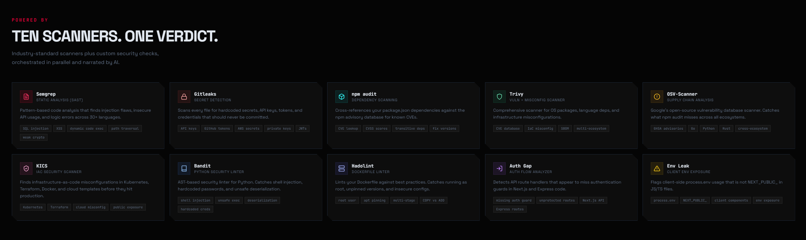The height and width of the screenshot is (240, 806).
Task: Select the SQL injection tag
Action: 36,129
